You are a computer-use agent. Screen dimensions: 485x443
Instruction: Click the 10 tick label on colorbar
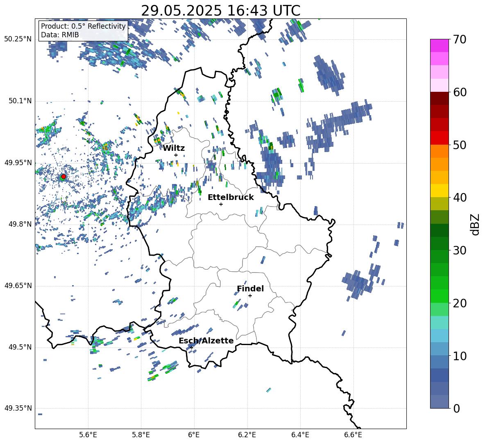[x=460, y=356]
